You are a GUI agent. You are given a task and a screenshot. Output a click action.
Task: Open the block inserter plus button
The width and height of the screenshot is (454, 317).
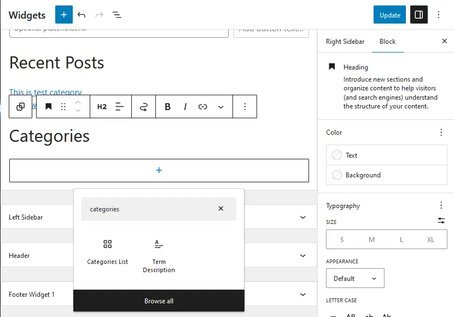point(63,14)
